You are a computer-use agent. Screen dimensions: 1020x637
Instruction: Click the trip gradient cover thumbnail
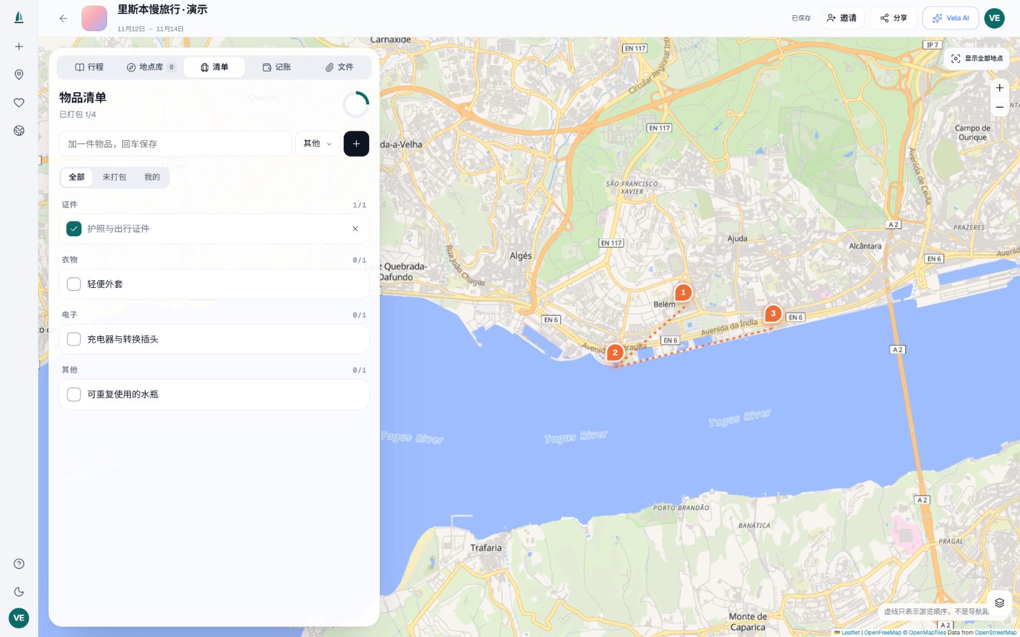(x=94, y=18)
